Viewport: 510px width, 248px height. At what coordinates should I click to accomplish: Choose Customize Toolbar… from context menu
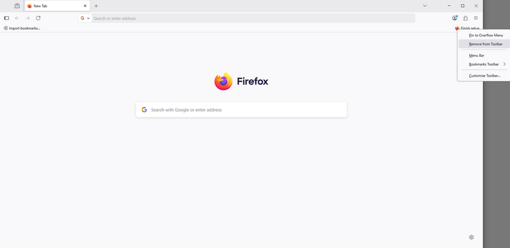[484, 76]
